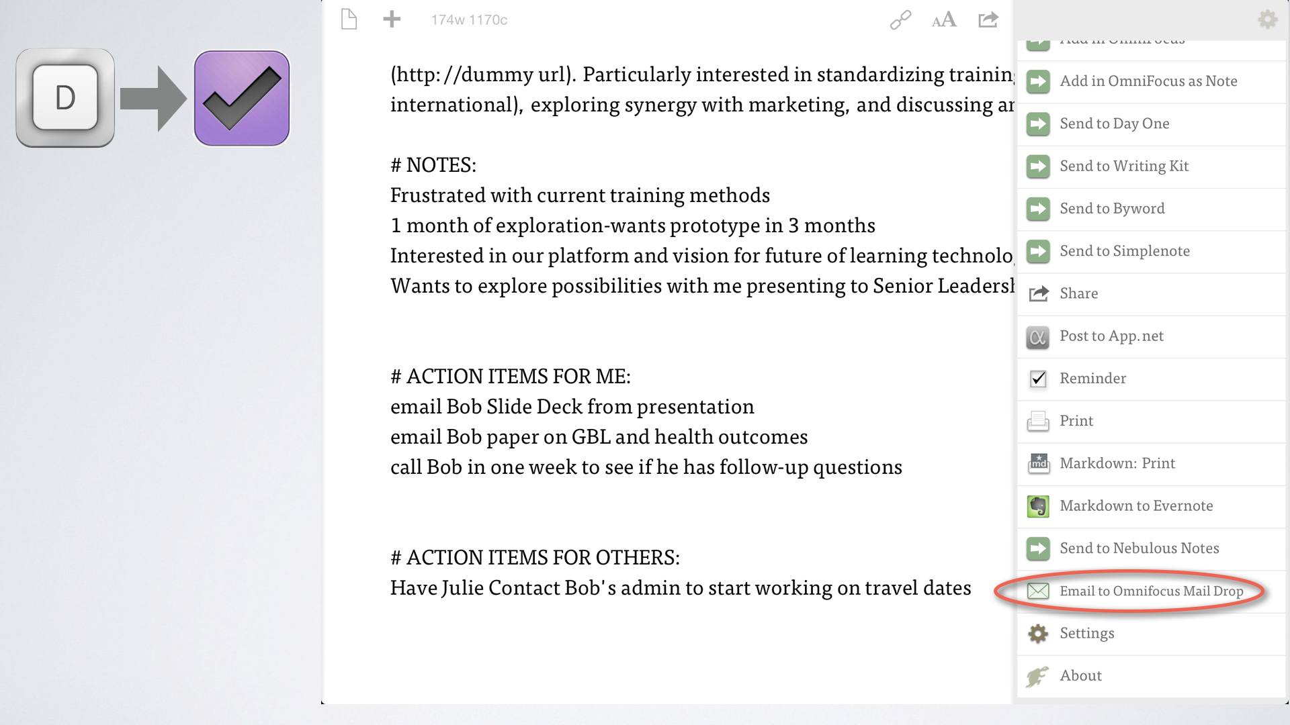Toggle the Reminder checkbox option
The width and height of the screenshot is (1290, 725).
(1037, 378)
